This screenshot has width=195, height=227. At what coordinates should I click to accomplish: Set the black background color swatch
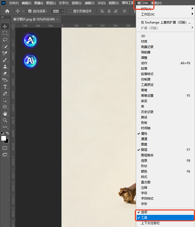7,141
